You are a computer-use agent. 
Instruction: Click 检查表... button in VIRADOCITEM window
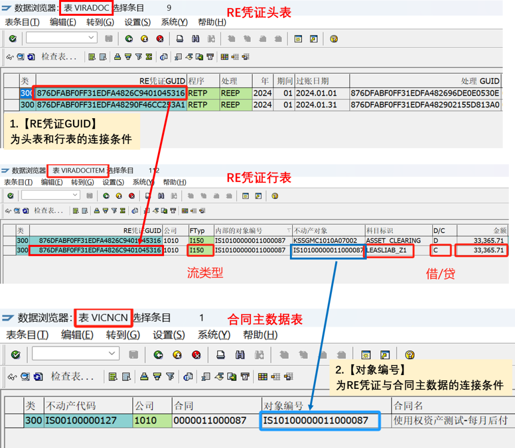(48, 211)
